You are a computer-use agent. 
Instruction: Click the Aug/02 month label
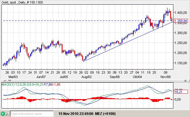87,77
